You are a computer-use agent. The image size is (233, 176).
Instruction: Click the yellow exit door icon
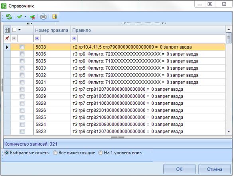[x=55, y=16]
